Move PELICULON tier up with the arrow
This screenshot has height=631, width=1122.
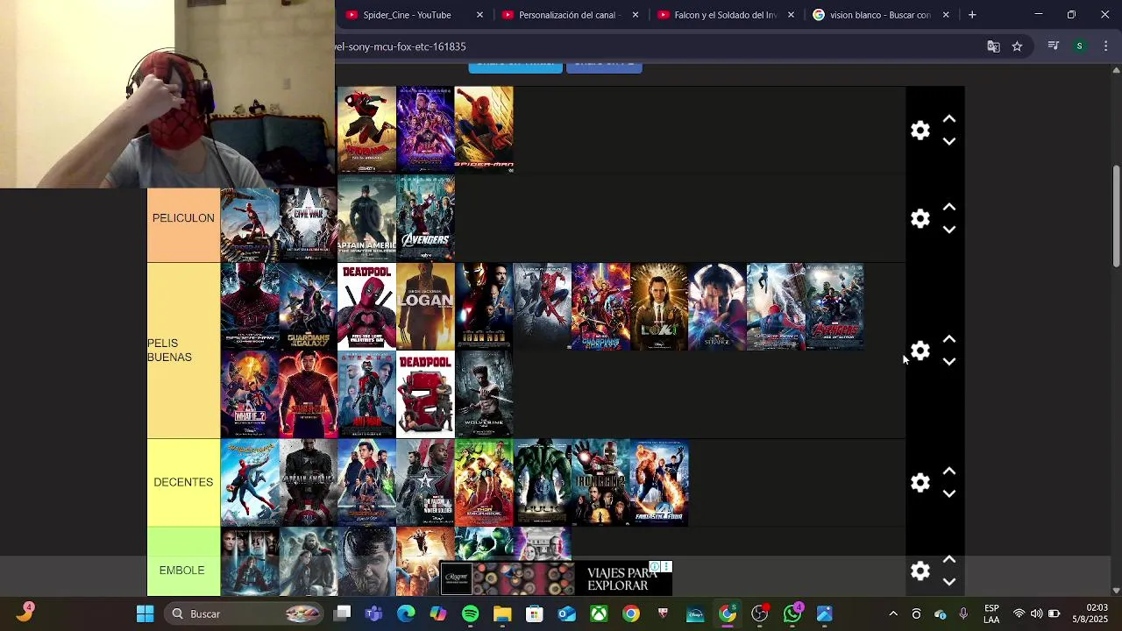pos(949,208)
